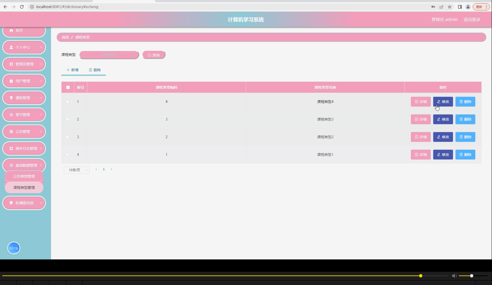Click the 删除 batch delete button
The image size is (492, 285).
pyautogui.click(x=95, y=70)
